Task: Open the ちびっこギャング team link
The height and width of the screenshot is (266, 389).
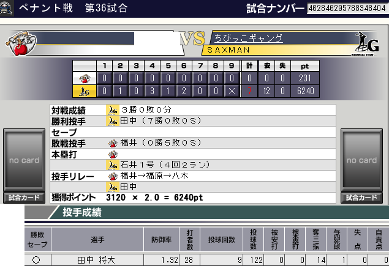Action: pos(248,38)
